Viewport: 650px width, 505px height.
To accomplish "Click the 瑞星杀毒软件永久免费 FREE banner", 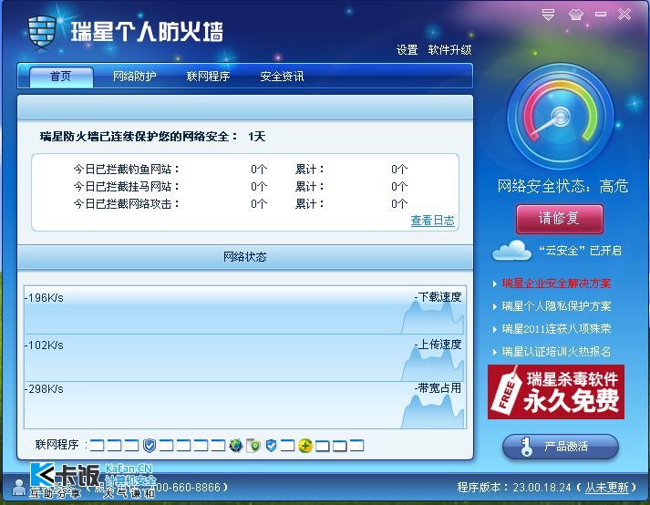I will point(556,392).
